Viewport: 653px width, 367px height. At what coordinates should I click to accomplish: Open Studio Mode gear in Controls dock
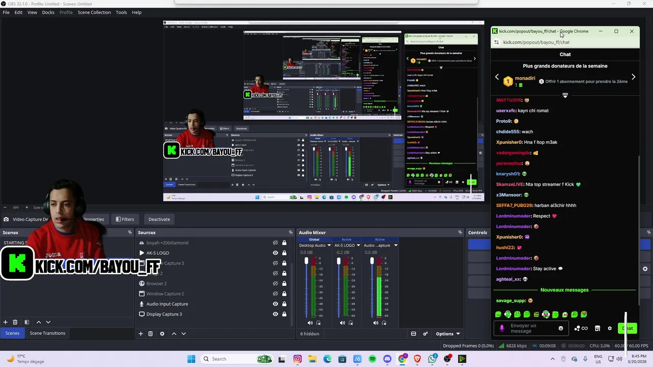645,269
